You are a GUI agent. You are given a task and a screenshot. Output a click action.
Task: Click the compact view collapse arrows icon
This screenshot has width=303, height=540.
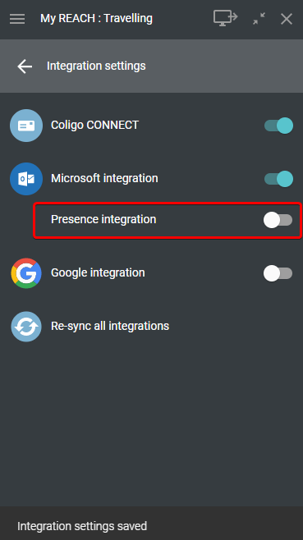pos(259,19)
